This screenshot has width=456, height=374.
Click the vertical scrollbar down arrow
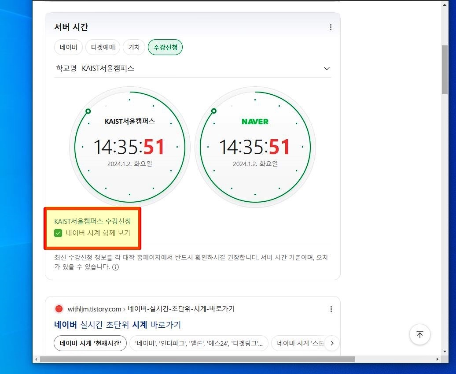point(445,352)
